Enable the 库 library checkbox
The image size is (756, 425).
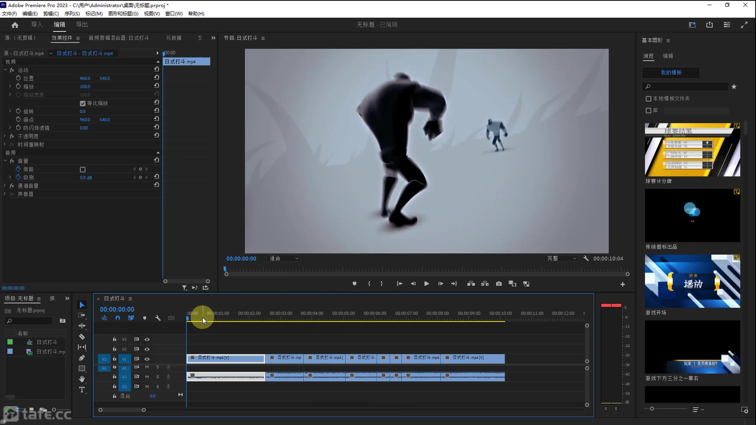pos(649,110)
